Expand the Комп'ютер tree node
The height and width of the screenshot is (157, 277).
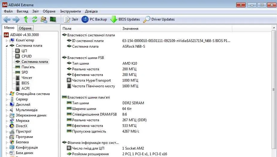[x=7, y=40]
